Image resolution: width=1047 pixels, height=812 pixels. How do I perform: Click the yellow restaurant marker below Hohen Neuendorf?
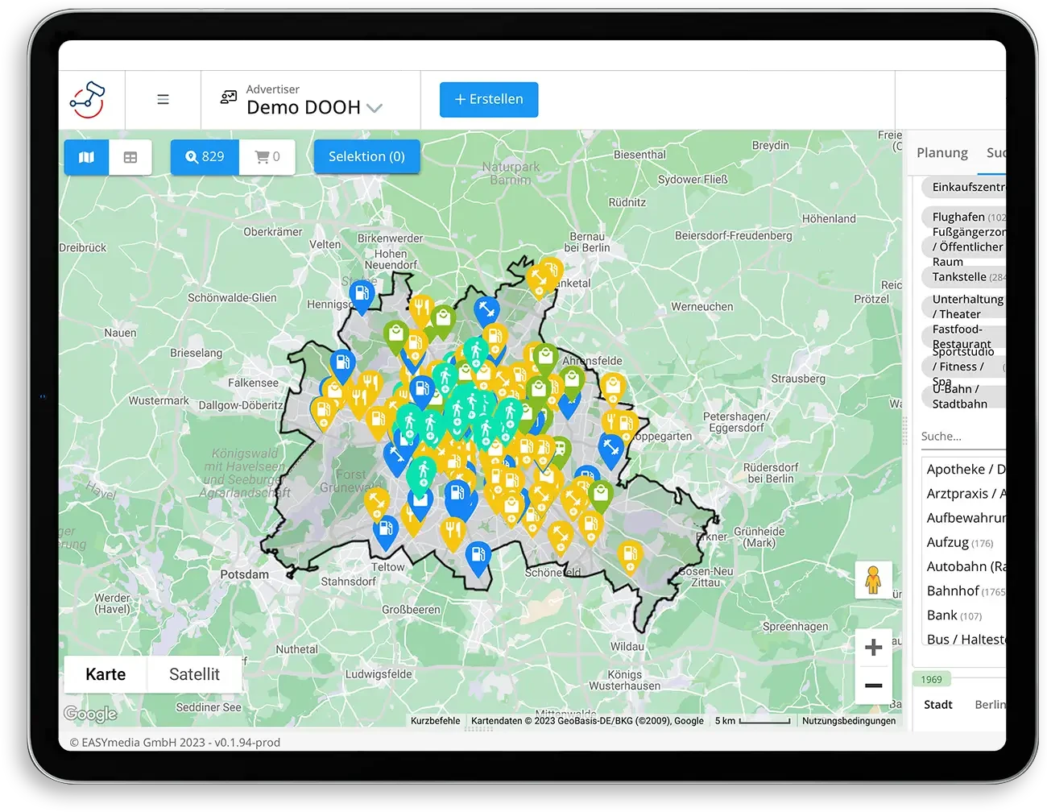tap(420, 311)
